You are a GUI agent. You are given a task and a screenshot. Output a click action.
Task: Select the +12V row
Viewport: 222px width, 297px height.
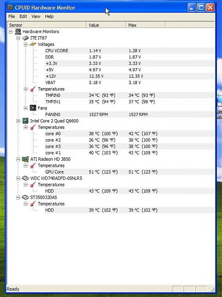point(129,76)
